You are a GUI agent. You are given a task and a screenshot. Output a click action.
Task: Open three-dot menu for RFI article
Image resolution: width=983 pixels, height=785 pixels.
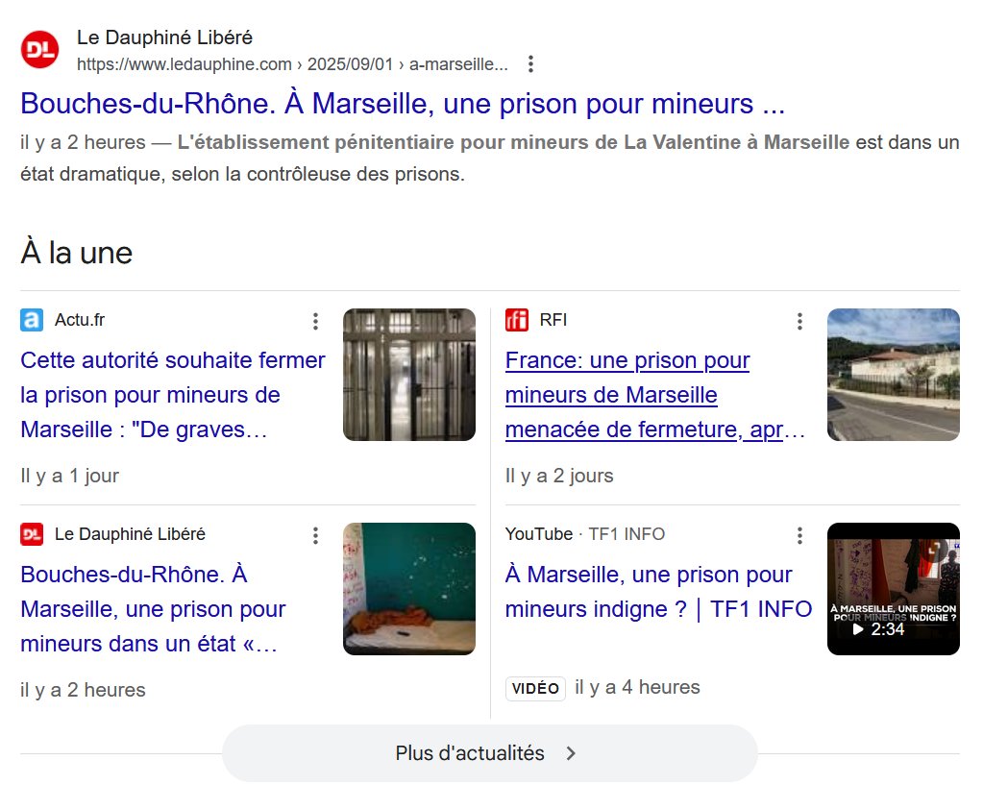point(799,321)
